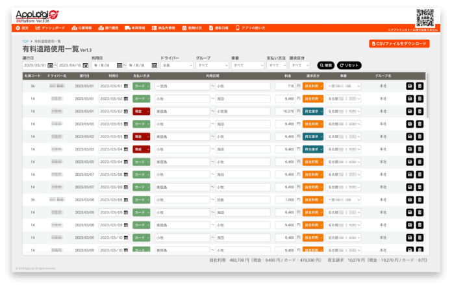The width and height of the screenshot is (452, 288).
Task: Open the 設定 menu in navigation bar
Action: click(x=23, y=29)
